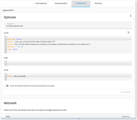Image resolution: width=137 pixels, height=120 pixels.
Task: Click the socat 'slave: tcp-listen' line
Action: (x=69, y=44)
